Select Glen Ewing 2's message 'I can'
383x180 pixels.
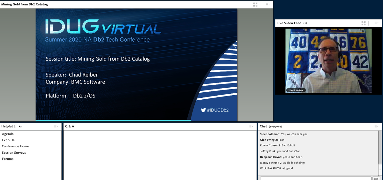pos(272,140)
